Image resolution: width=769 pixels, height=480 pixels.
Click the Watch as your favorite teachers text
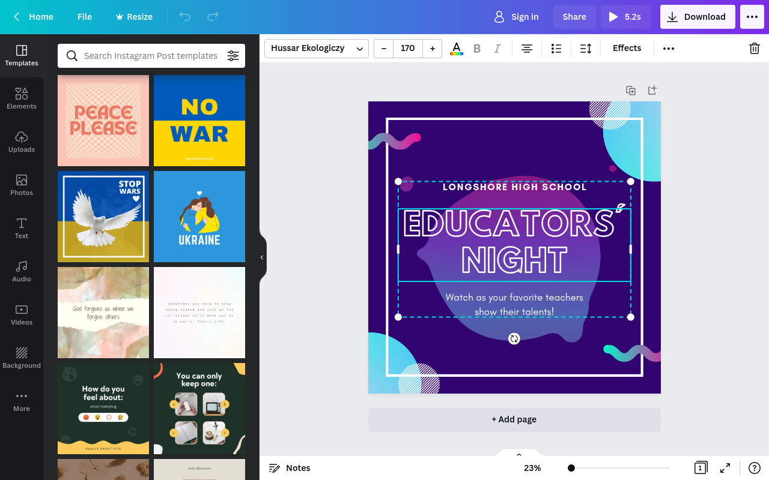pos(514,304)
